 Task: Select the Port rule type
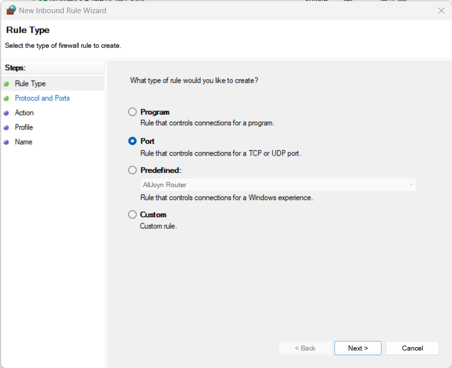tap(132, 141)
